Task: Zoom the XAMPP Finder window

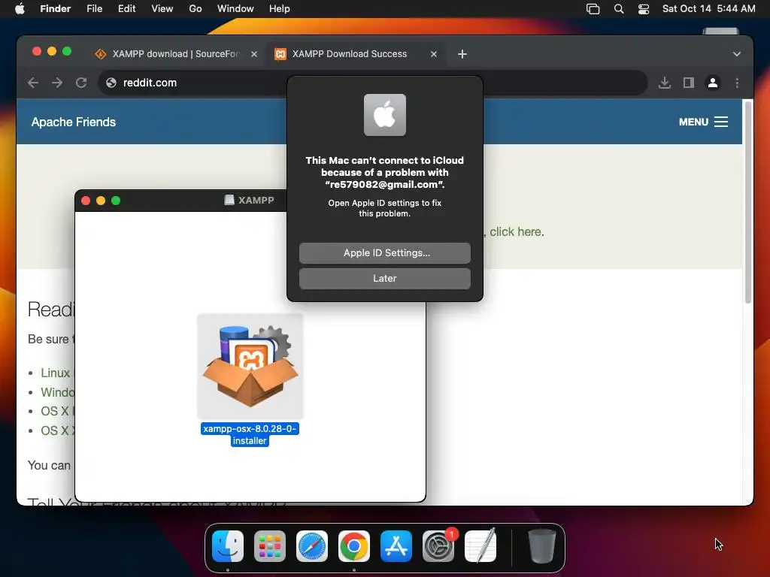Action: 116,200
